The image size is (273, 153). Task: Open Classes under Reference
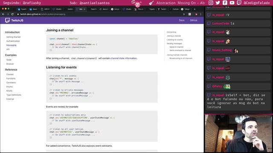(x=10, y=74)
